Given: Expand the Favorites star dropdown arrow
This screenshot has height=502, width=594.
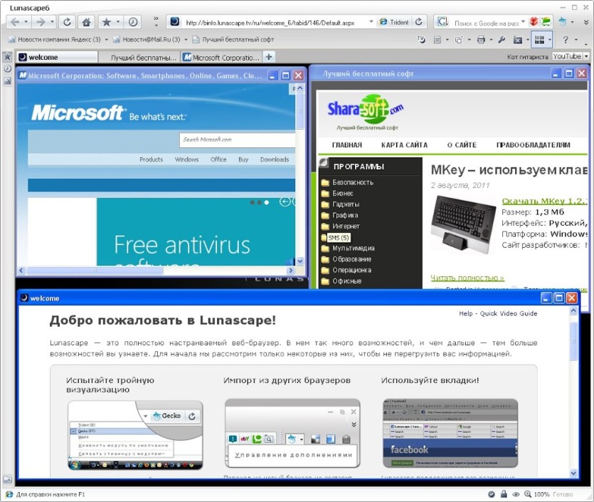Looking at the screenshot, I should click(x=118, y=21).
